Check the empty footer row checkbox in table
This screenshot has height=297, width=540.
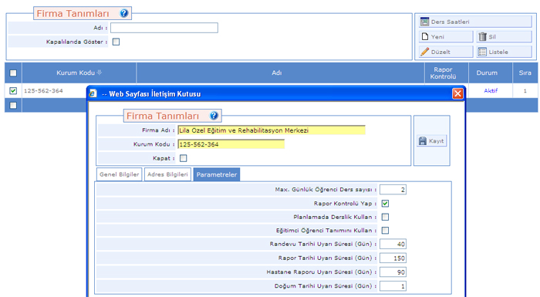click(13, 105)
